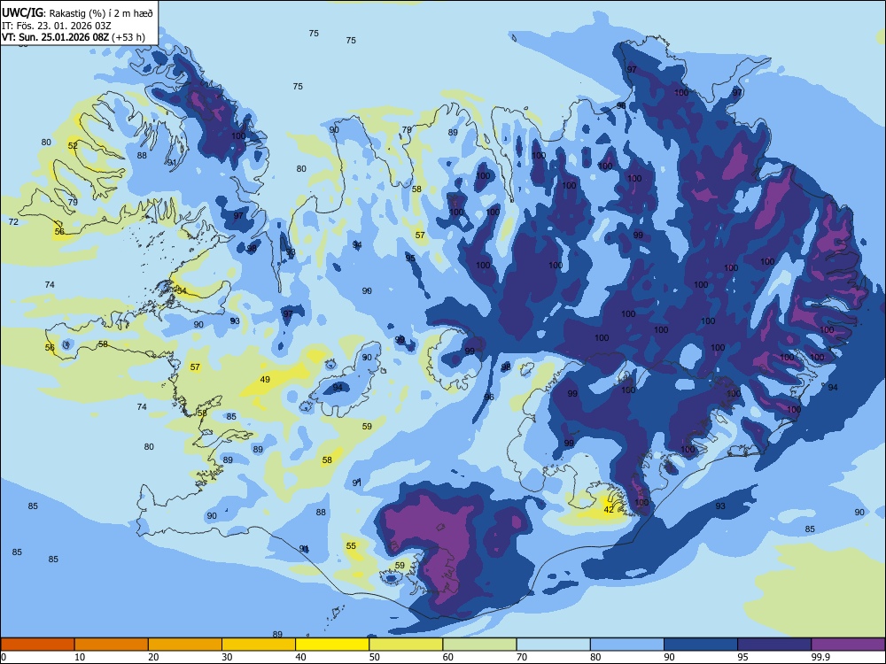Screen dimensions: 886x664
Task: Click the purple 99.9+ legend swatch
Action: point(848,645)
